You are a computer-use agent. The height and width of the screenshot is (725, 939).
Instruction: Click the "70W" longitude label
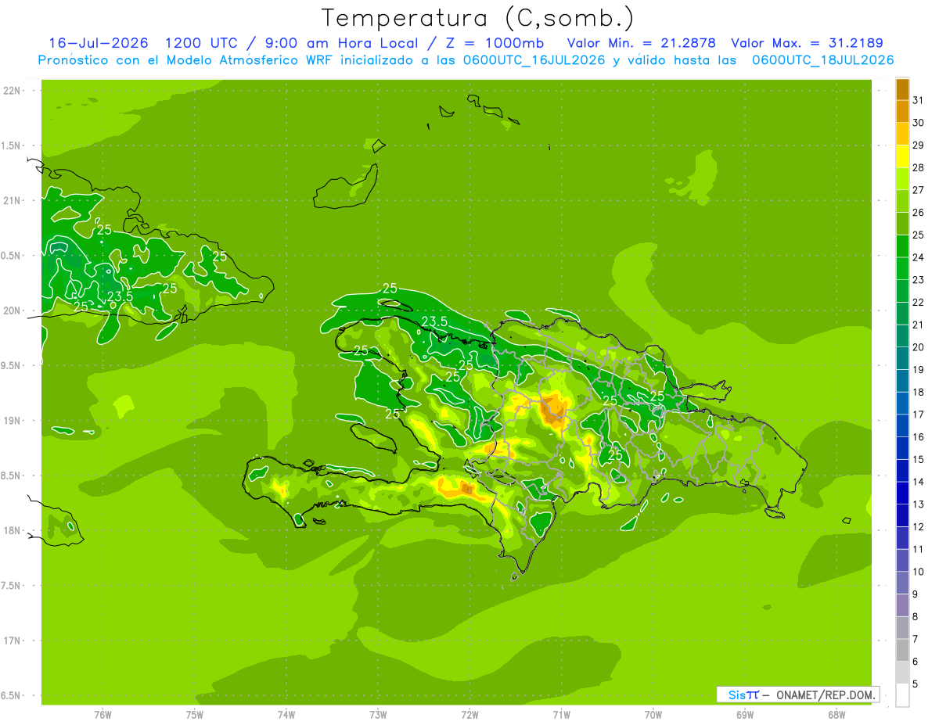[653, 714]
